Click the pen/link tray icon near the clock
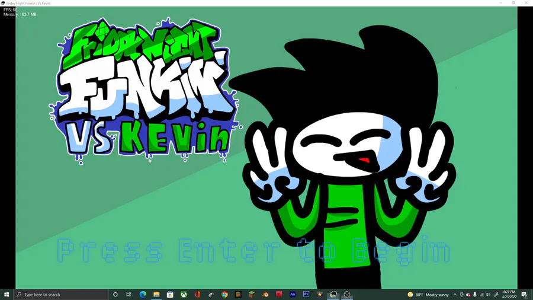Image resolution: width=533 pixels, height=300 pixels. pyautogui.click(x=496, y=295)
